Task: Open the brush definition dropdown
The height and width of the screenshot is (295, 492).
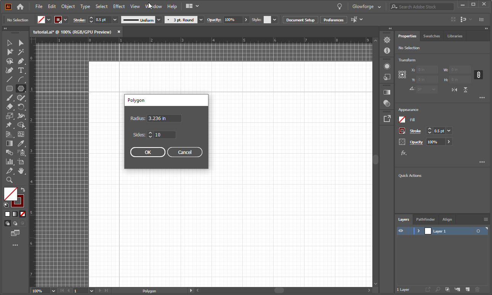Action: click(x=201, y=20)
